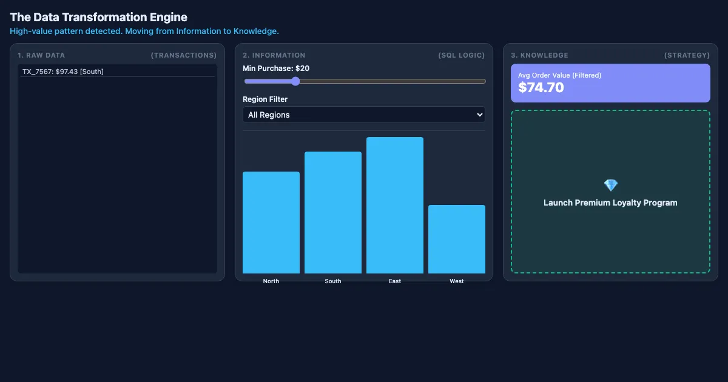The image size is (728, 382).
Task: Select transaction row TX_7567: $97.43 [South]
Action: pyautogui.click(x=117, y=72)
